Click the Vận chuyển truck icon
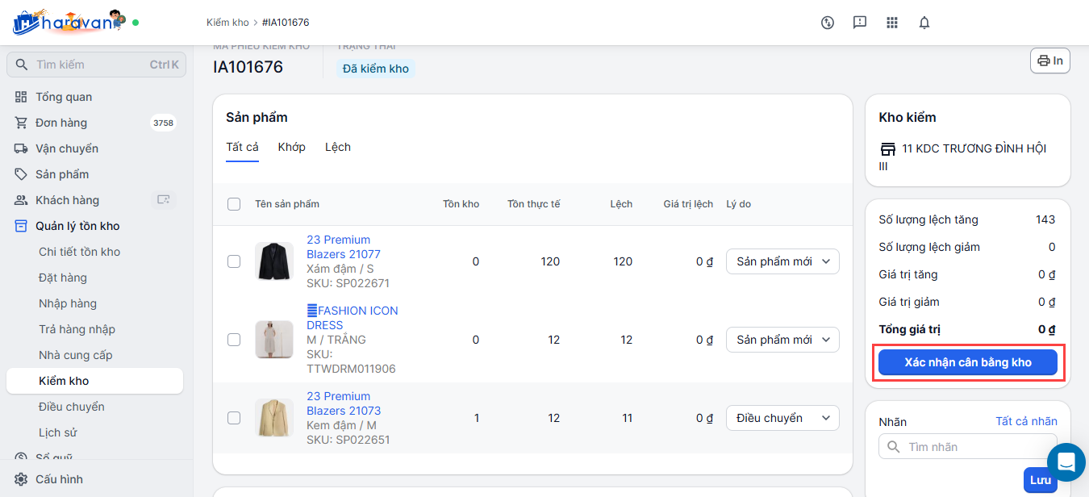1089x497 pixels. [21, 148]
